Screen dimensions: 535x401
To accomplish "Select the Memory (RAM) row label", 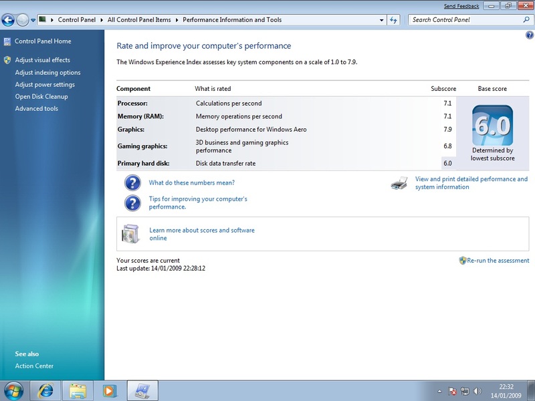I will (140, 116).
